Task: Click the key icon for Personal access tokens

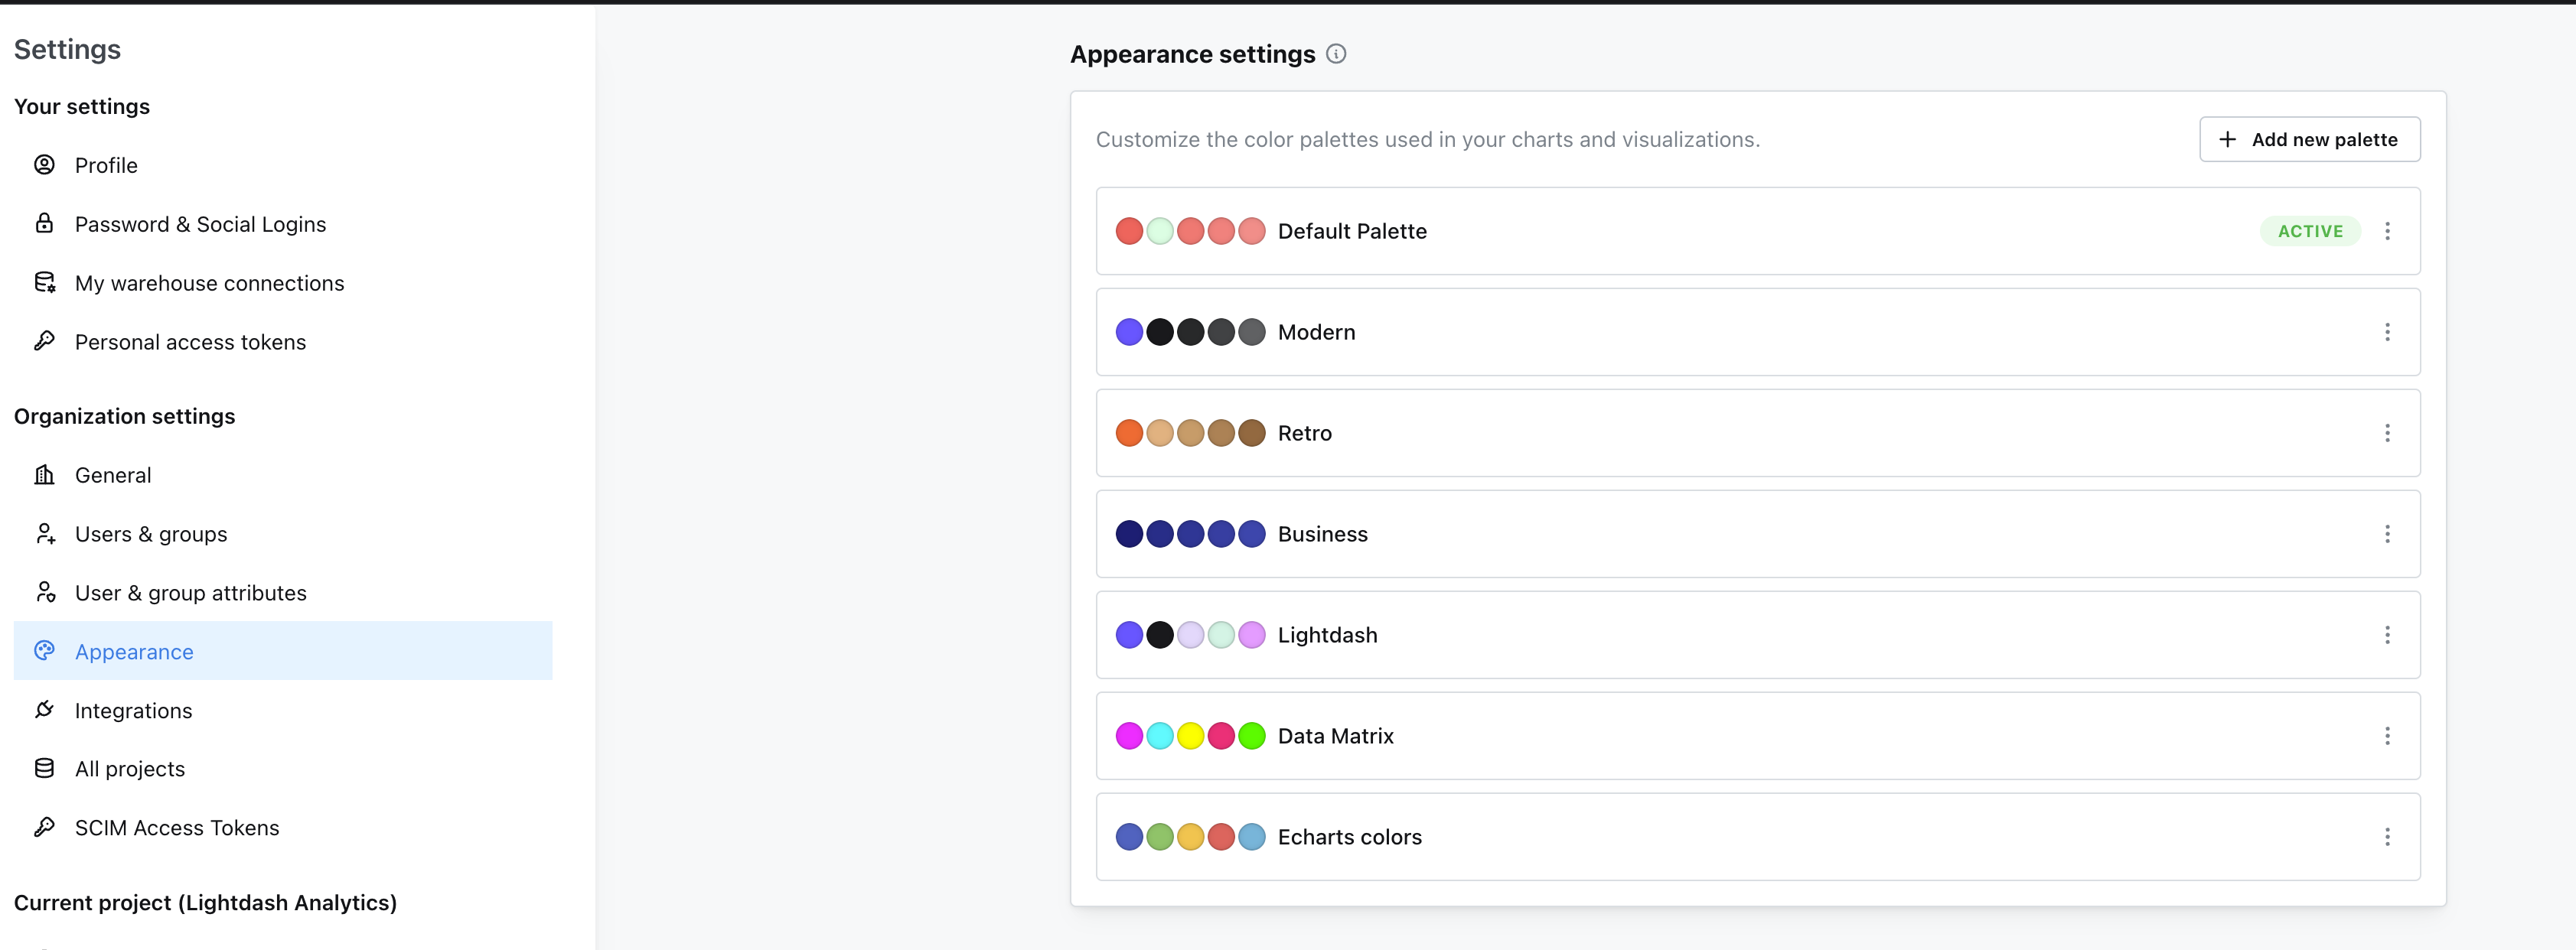Action: [44, 342]
